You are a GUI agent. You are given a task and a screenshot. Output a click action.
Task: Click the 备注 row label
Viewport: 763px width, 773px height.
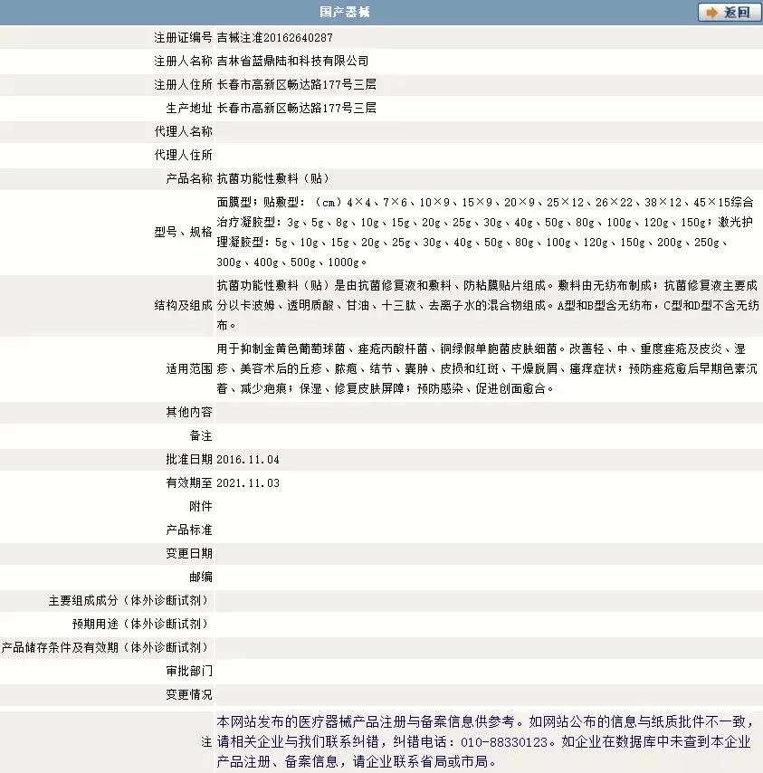(203, 435)
